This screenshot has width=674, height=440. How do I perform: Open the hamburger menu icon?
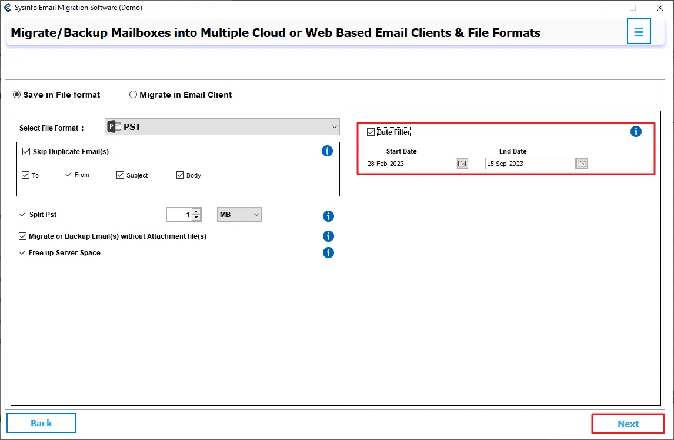click(639, 32)
